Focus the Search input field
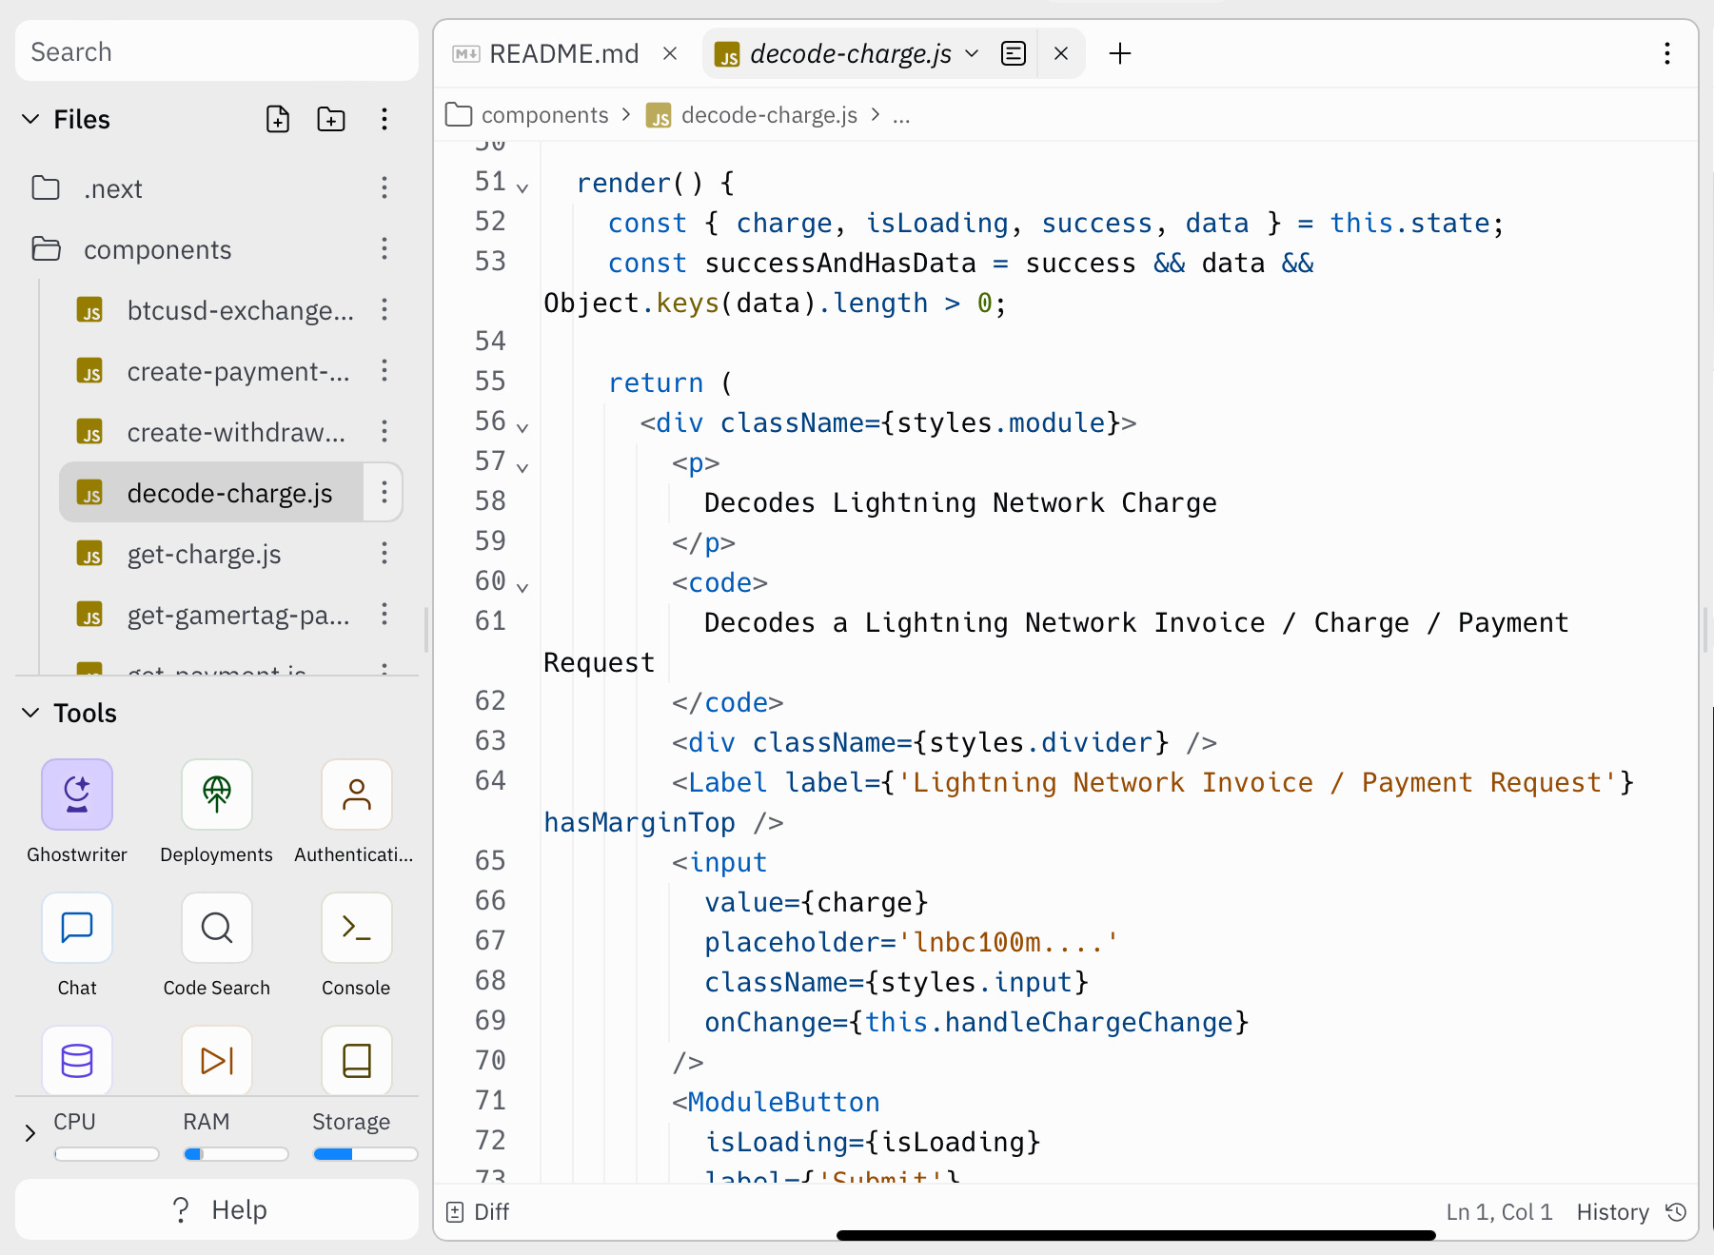 tap(217, 51)
